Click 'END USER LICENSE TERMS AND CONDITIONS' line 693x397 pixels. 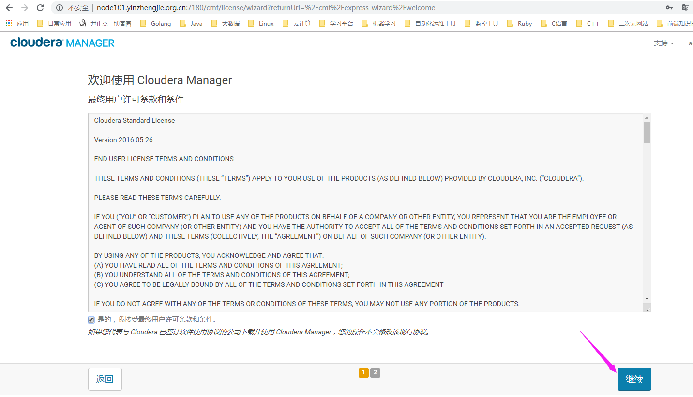pos(164,159)
